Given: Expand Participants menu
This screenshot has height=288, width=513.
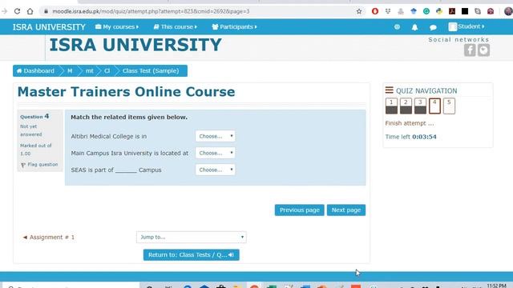Looking at the screenshot, I should [x=234, y=26].
